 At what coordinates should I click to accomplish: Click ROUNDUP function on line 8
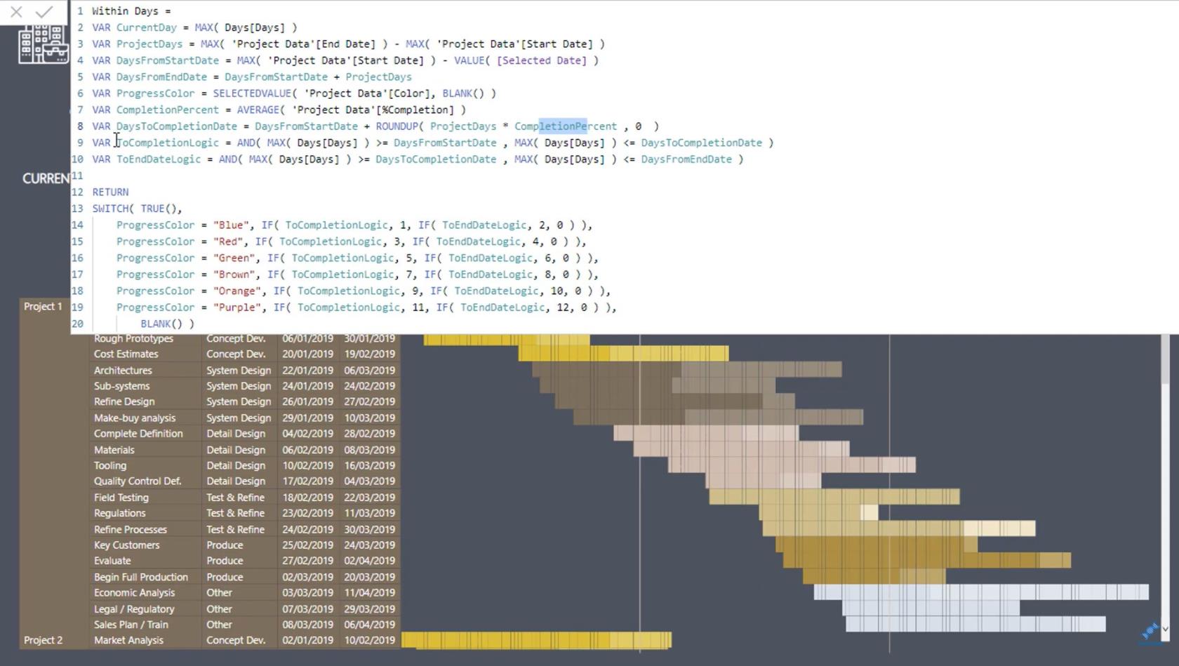(x=397, y=126)
